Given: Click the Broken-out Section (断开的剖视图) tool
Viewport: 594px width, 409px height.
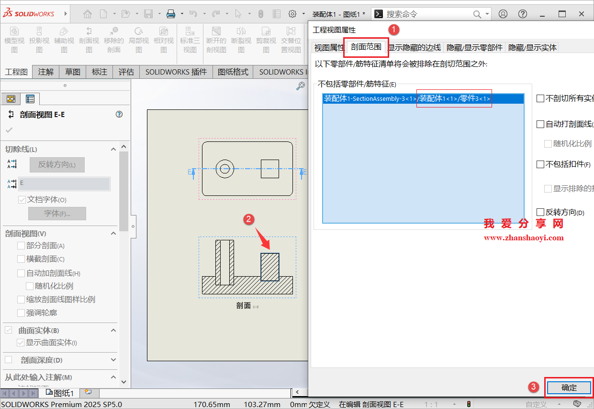Looking at the screenshot, I should coord(216,40).
